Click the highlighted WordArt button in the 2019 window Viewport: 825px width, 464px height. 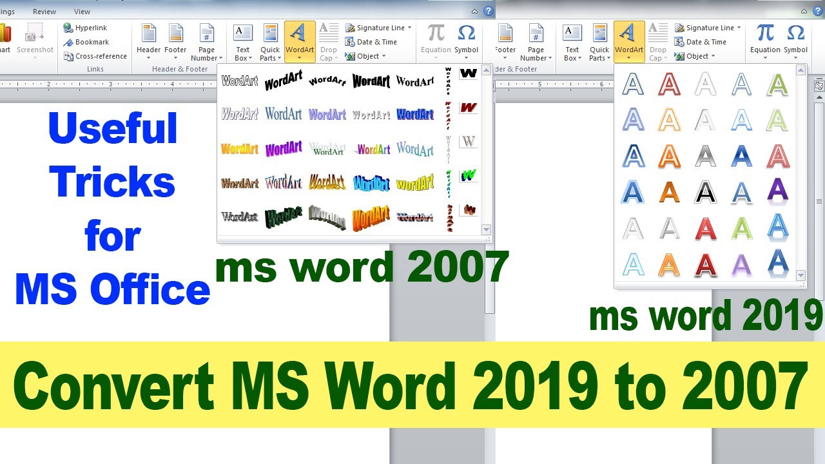(629, 42)
